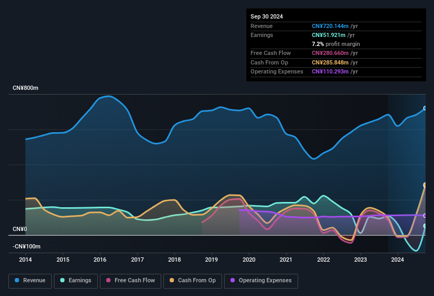Click the Revenue row label in tooltip
Screen dimensions: 434x296
[262, 26]
